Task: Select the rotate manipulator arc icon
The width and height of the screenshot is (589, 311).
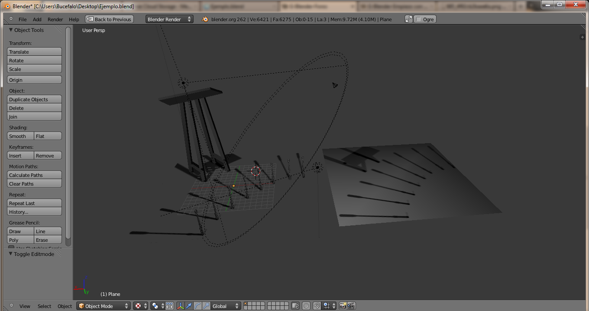Action: (x=197, y=306)
